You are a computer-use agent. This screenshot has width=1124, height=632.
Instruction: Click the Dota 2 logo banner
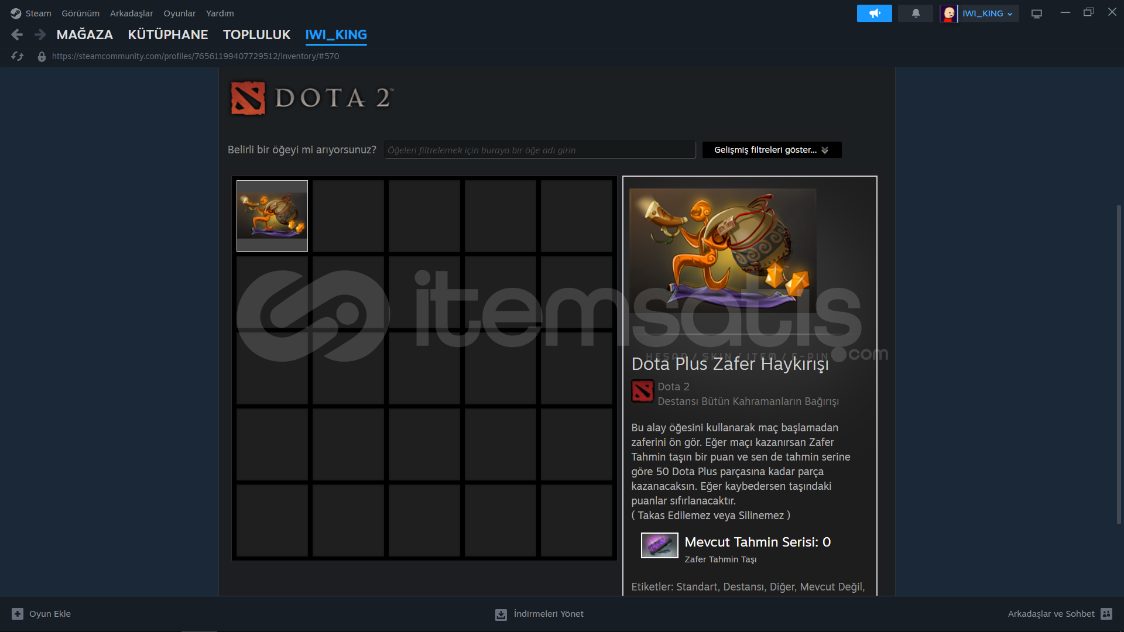pos(311,98)
